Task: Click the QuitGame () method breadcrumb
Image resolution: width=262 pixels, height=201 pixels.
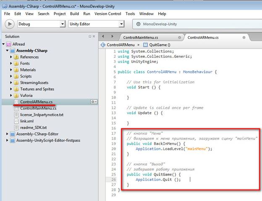Action: point(160,45)
